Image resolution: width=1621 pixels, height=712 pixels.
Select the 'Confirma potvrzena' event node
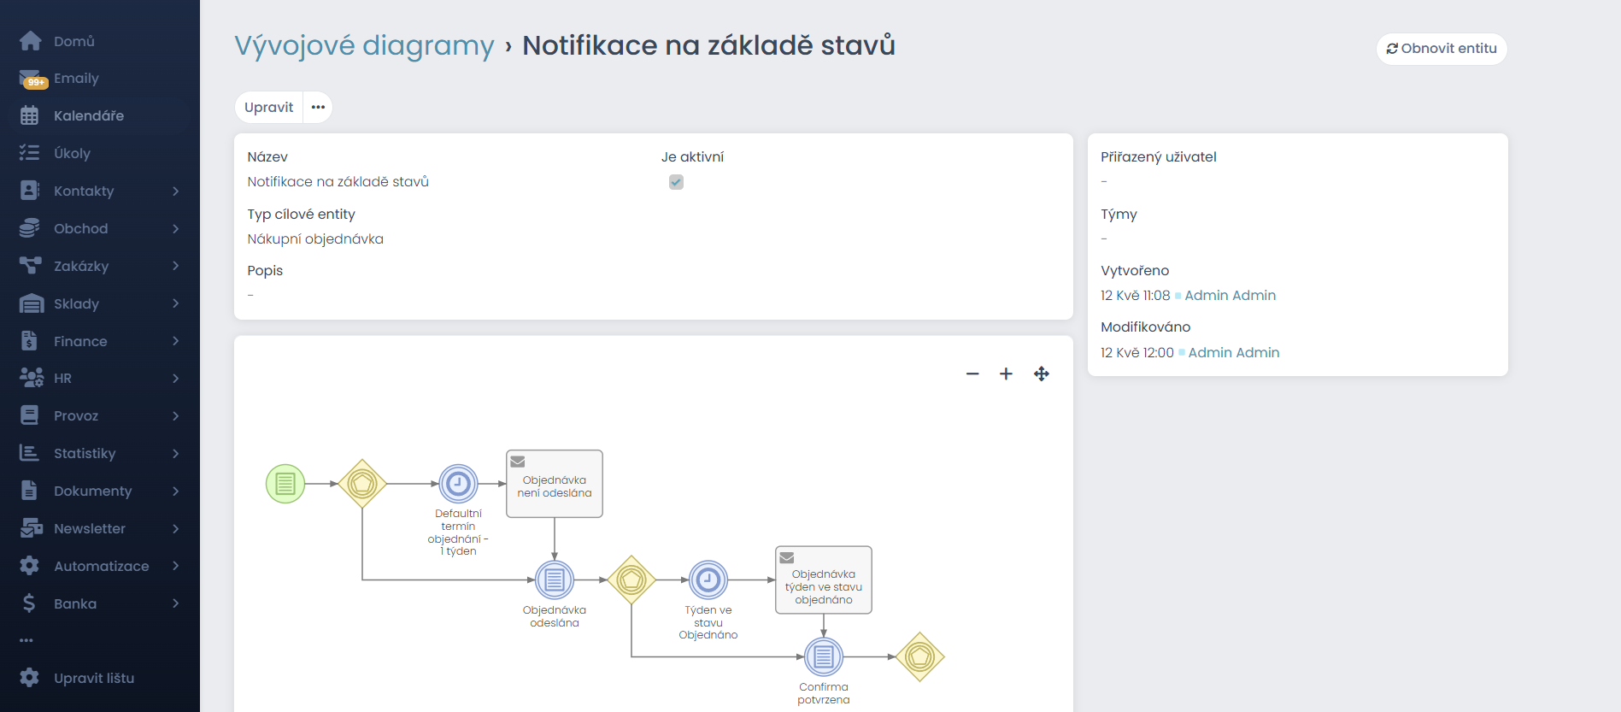click(824, 657)
